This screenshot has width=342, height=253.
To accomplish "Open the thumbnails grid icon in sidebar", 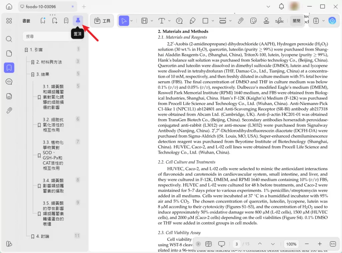I will [x=9, y=21].
